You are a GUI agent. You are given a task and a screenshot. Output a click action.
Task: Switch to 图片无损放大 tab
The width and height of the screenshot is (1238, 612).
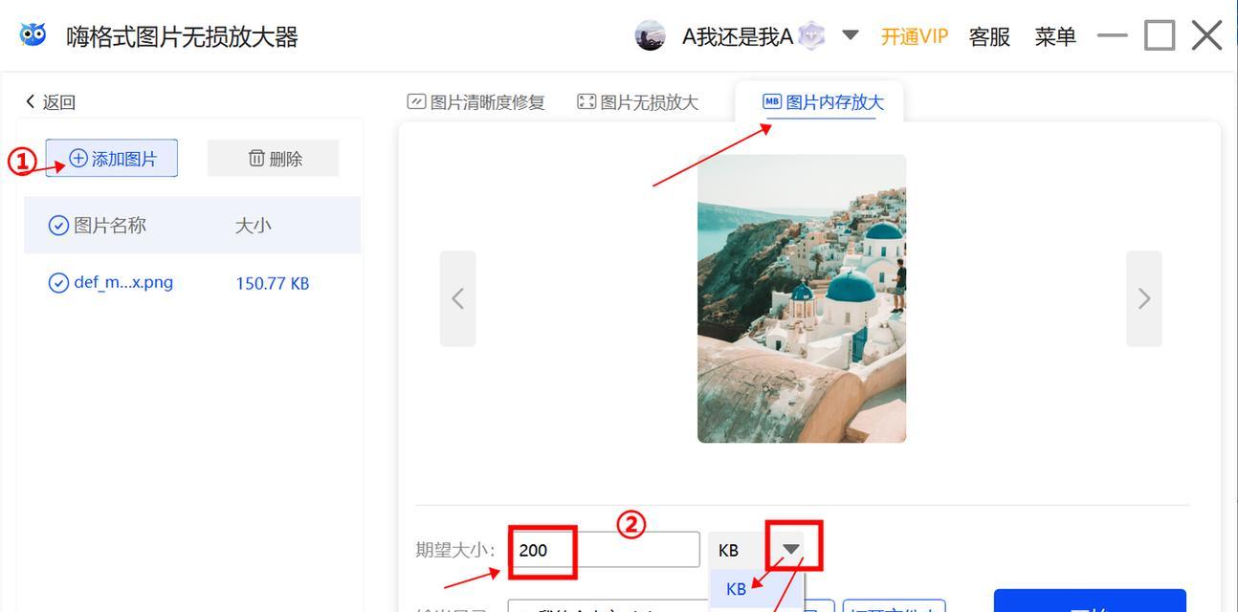[x=638, y=102]
